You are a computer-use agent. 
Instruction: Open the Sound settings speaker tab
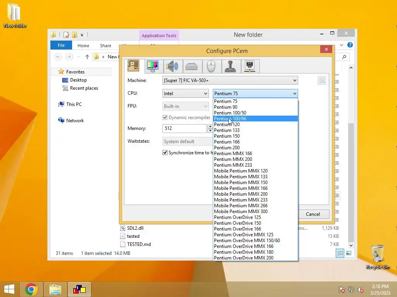click(172, 66)
